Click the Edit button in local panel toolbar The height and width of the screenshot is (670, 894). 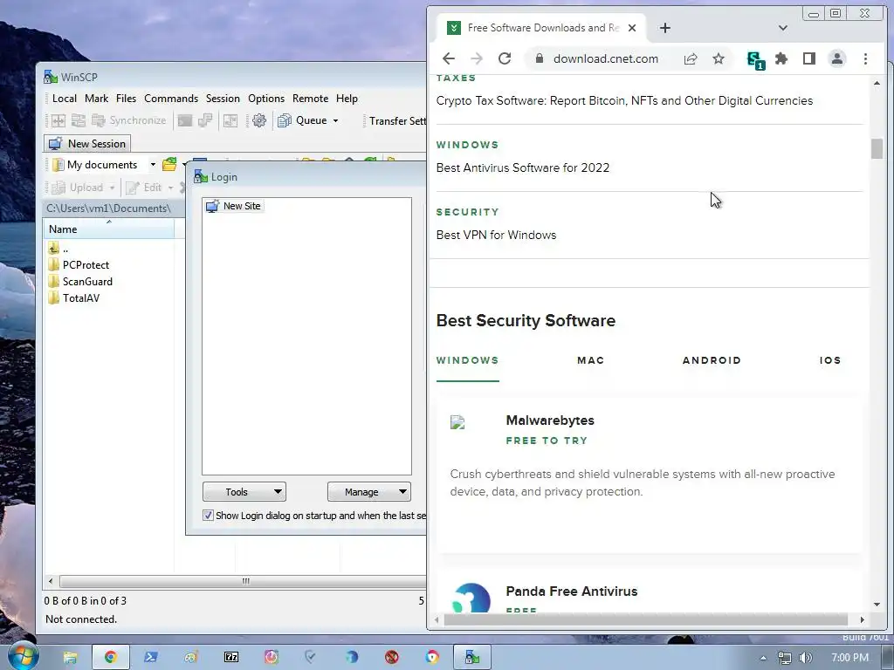pyautogui.click(x=144, y=188)
